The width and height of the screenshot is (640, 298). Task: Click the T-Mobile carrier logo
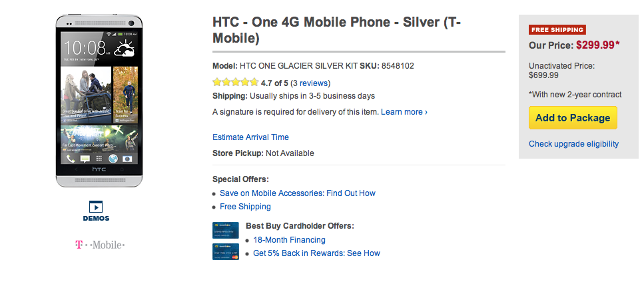[100, 245]
